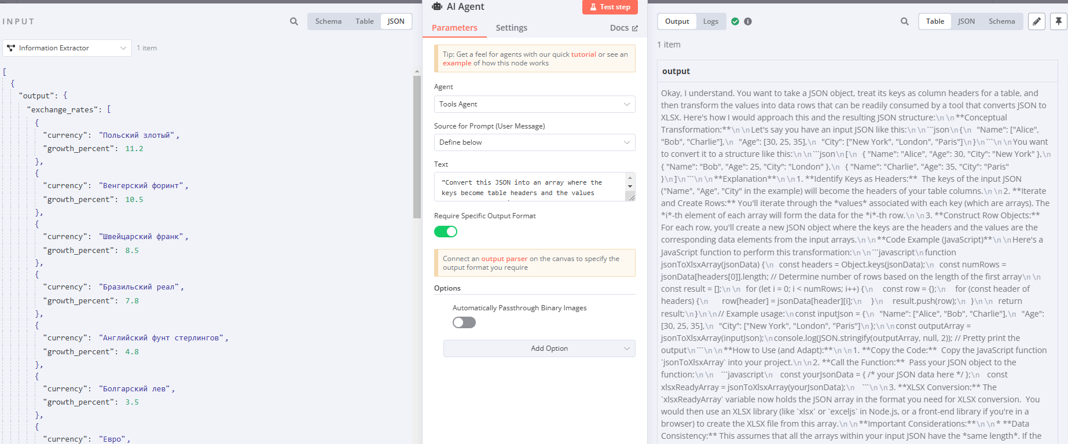Image resolution: width=1068 pixels, height=444 pixels.
Task: Click into the prompt Text field
Action: 530,187
